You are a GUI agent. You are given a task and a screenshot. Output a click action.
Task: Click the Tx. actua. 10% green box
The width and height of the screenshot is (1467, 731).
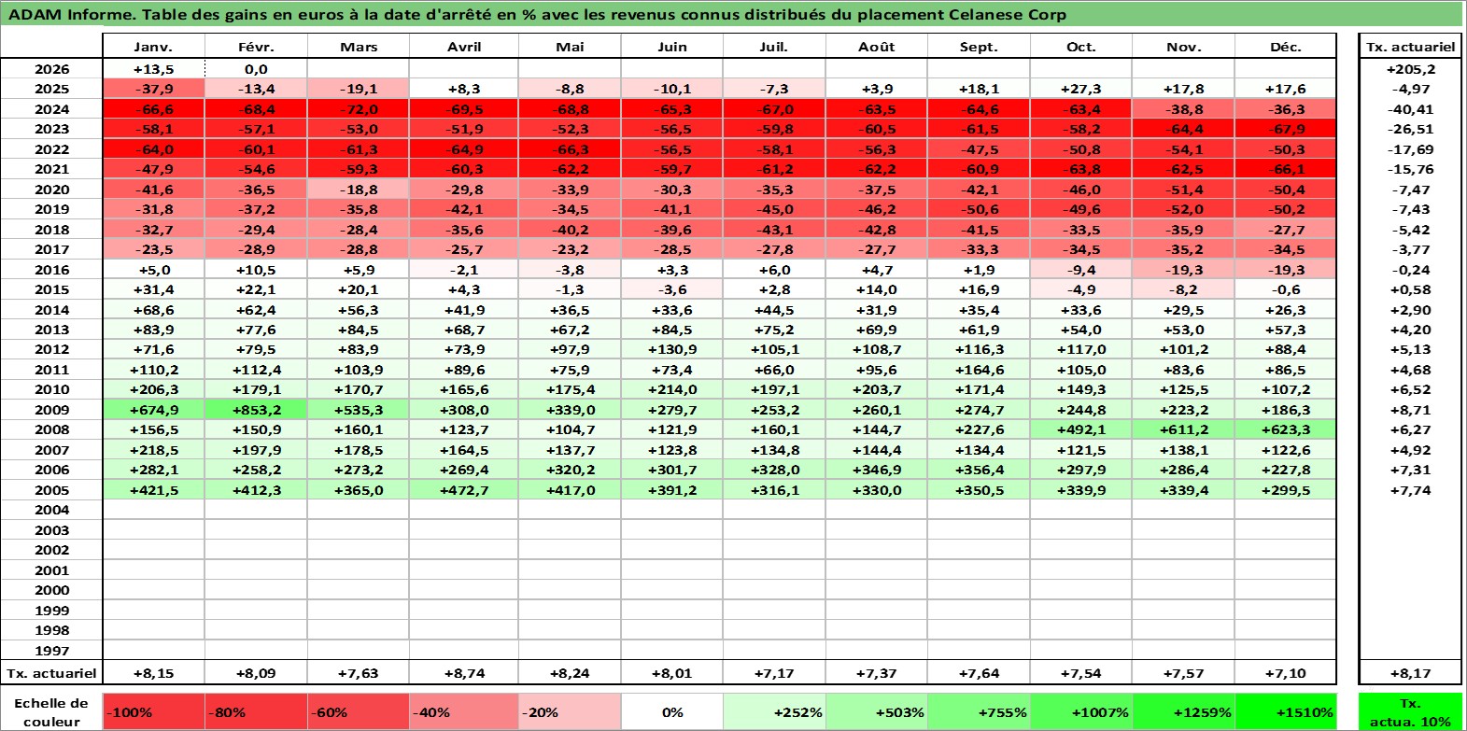(1410, 712)
